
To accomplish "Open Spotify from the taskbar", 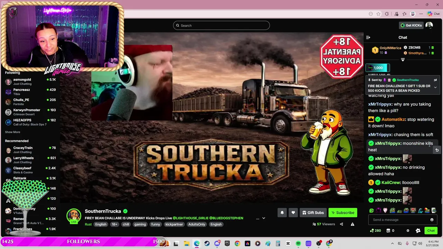I will (x=298, y=244).
